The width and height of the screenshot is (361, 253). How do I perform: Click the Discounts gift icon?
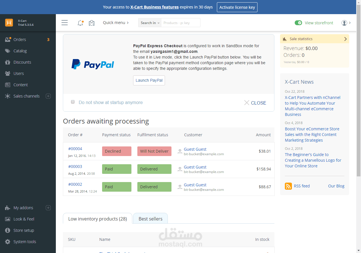click(x=8, y=62)
